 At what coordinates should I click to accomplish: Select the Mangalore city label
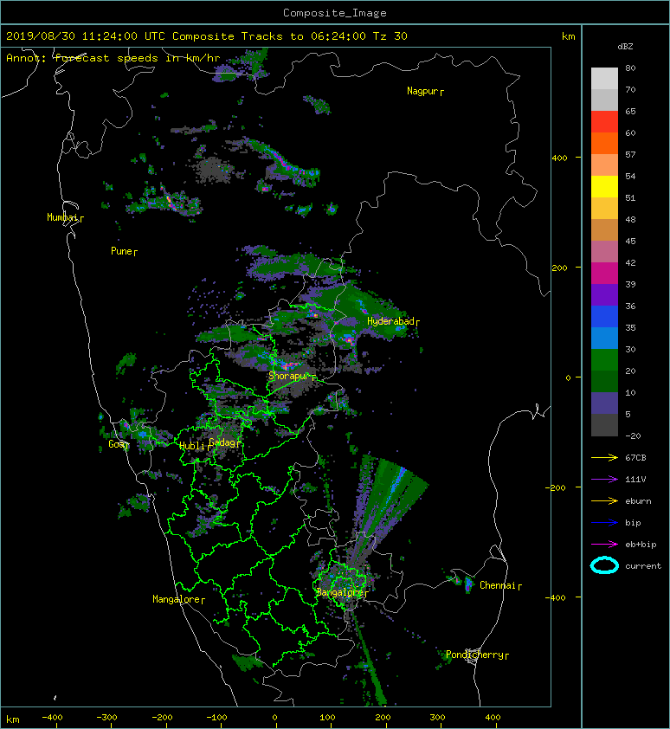tap(178, 599)
